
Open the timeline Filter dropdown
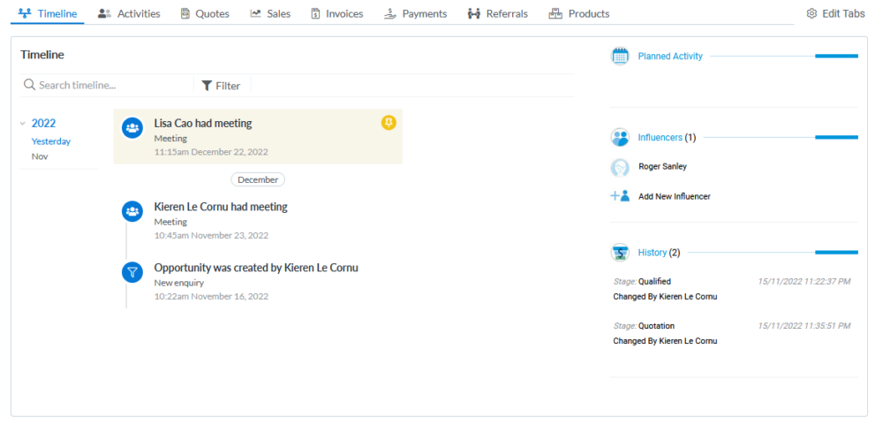coord(222,86)
